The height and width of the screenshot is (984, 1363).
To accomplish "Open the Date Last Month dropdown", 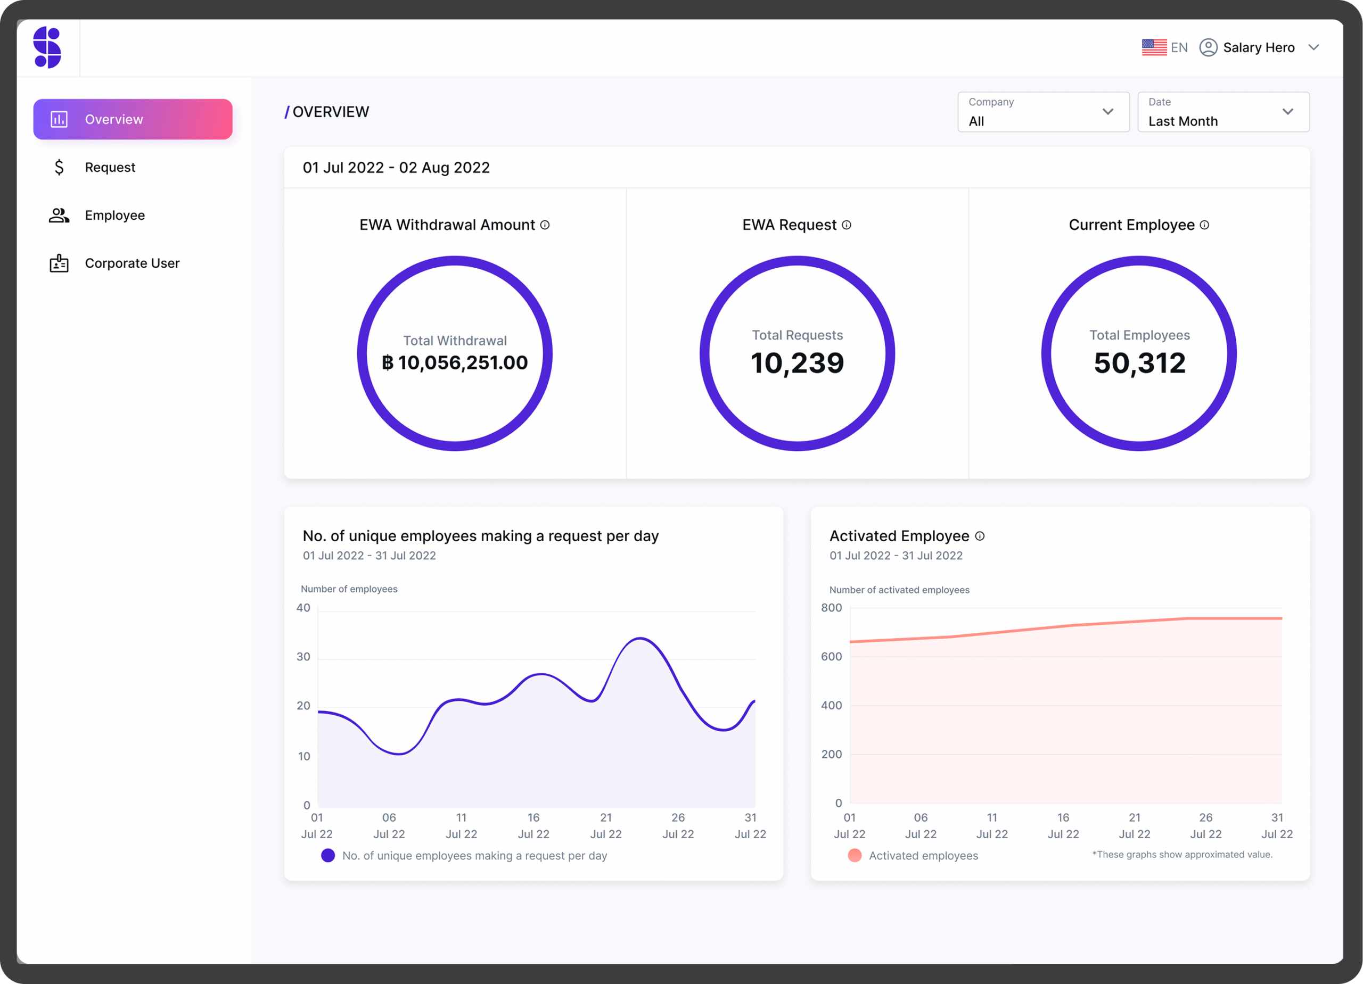I will (x=1223, y=112).
